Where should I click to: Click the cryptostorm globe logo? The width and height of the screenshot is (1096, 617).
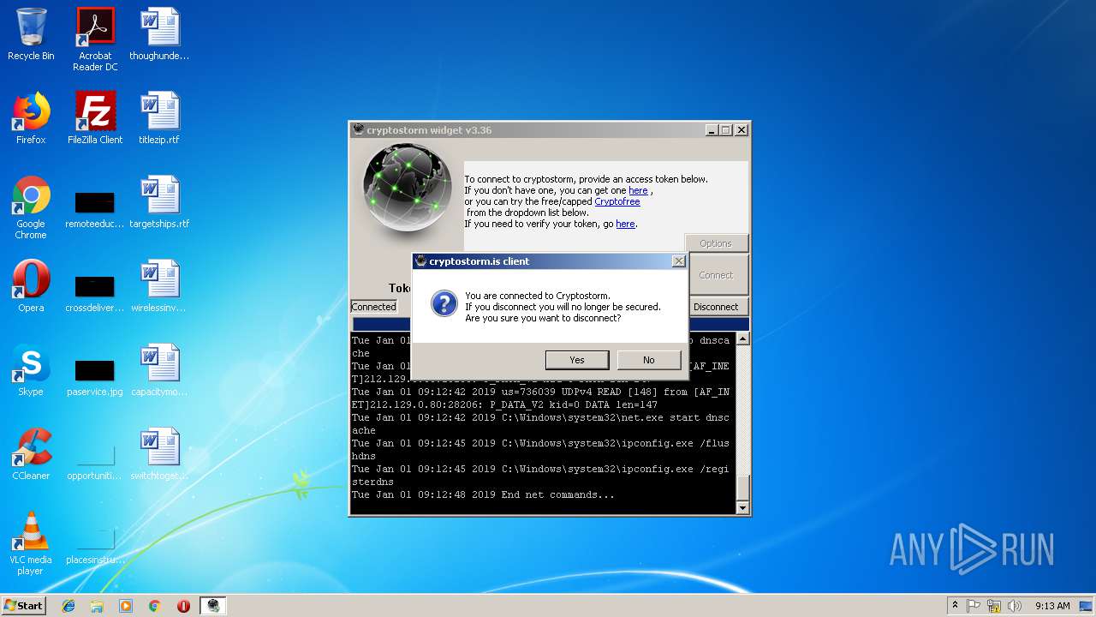click(407, 187)
